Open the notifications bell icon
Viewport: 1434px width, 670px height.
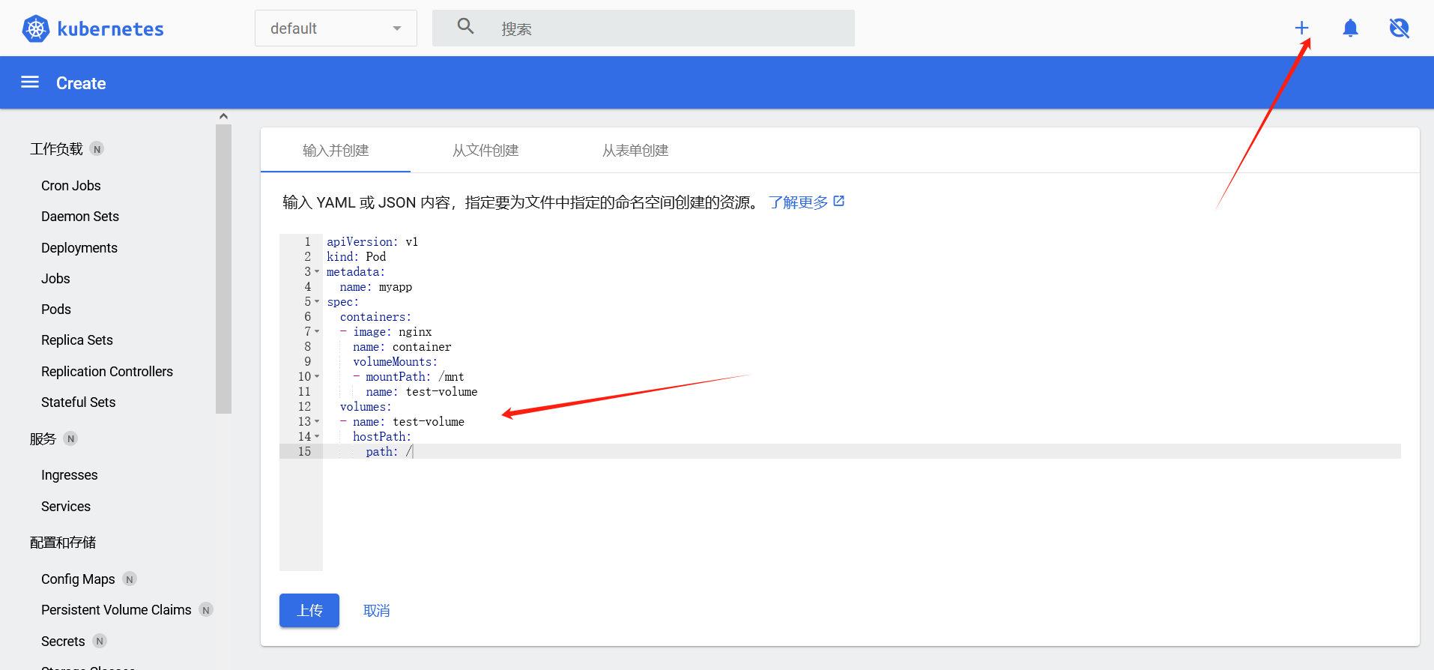pos(1350,28)
